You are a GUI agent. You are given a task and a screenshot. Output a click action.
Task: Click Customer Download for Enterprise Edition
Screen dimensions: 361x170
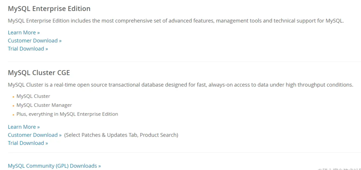point(35,41)
